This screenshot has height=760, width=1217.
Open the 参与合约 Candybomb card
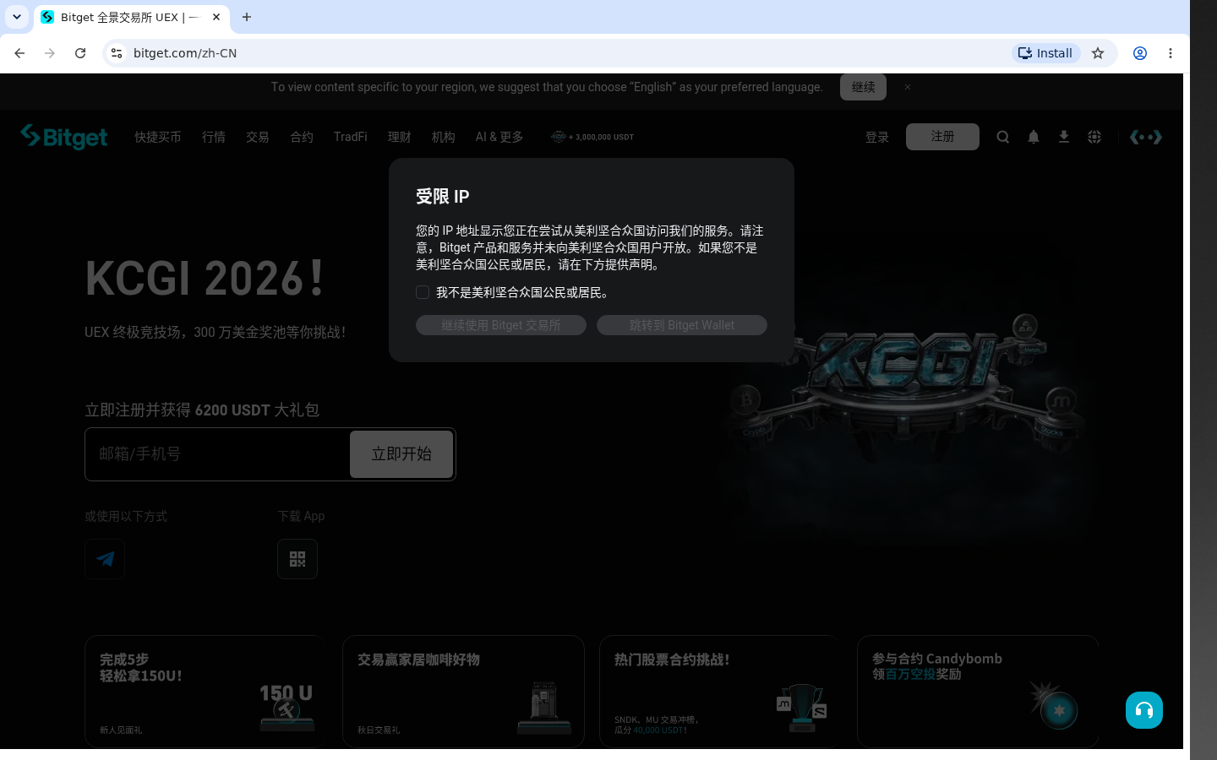[x=978, y=692]
